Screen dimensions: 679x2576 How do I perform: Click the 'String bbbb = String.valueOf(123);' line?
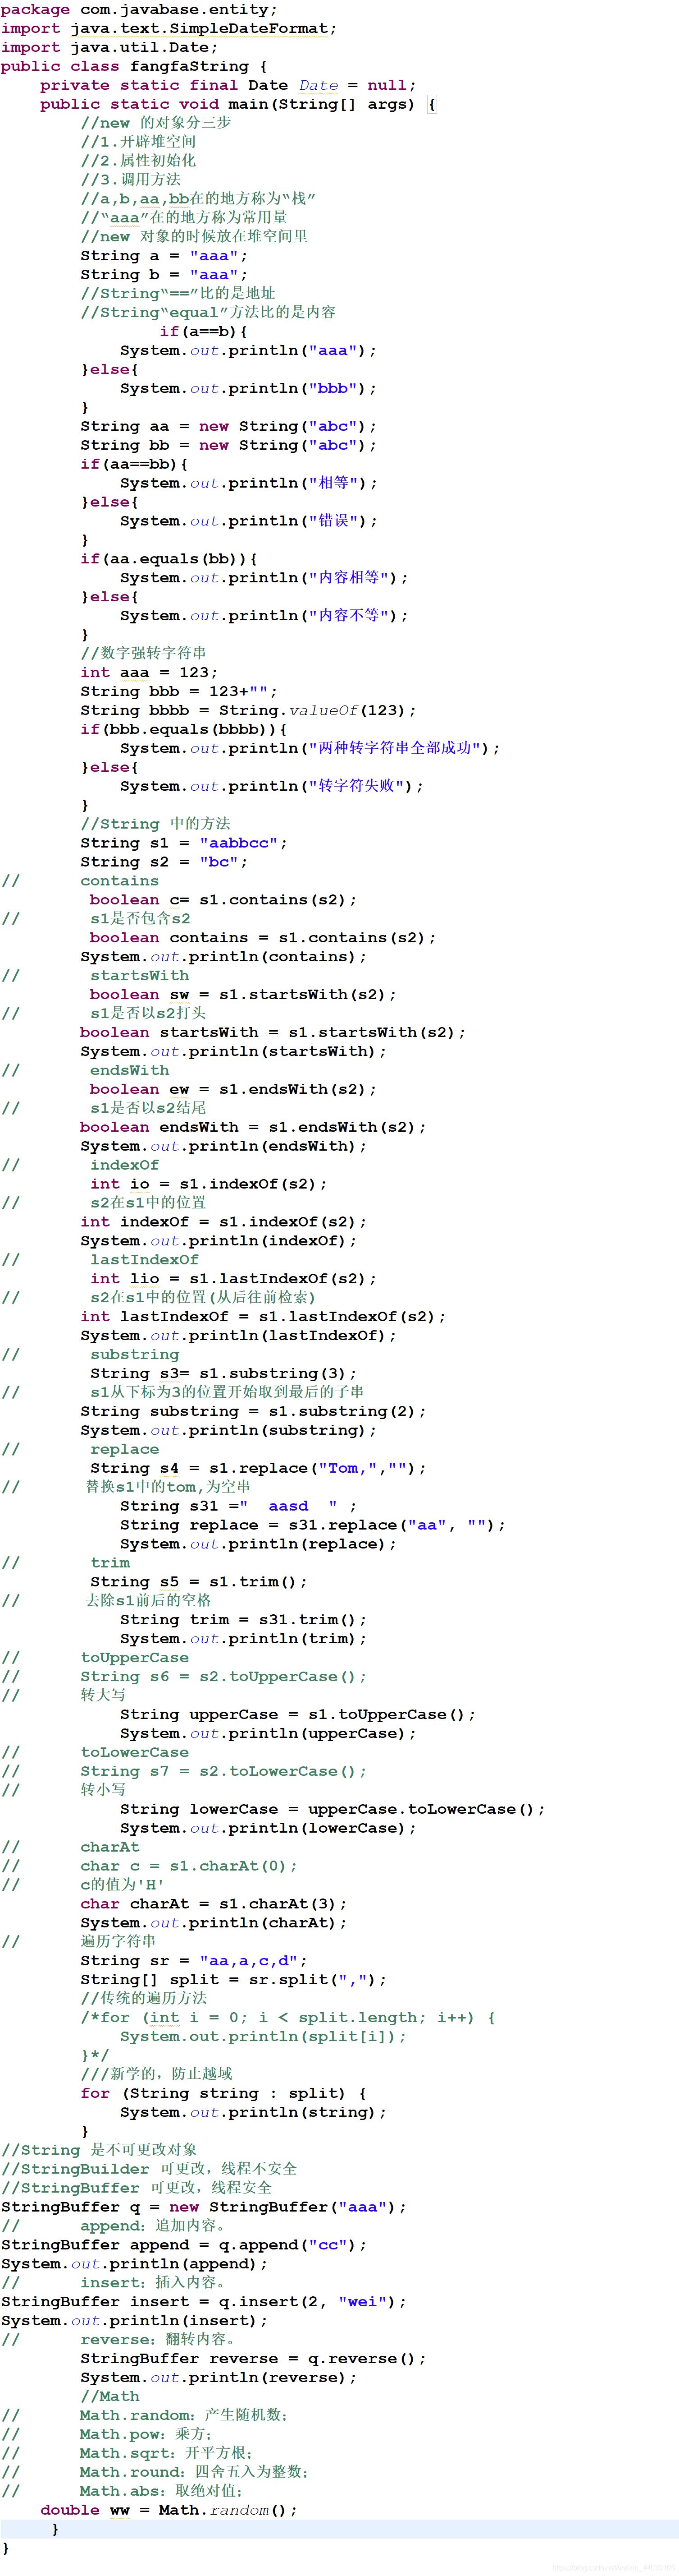(249, 710)
